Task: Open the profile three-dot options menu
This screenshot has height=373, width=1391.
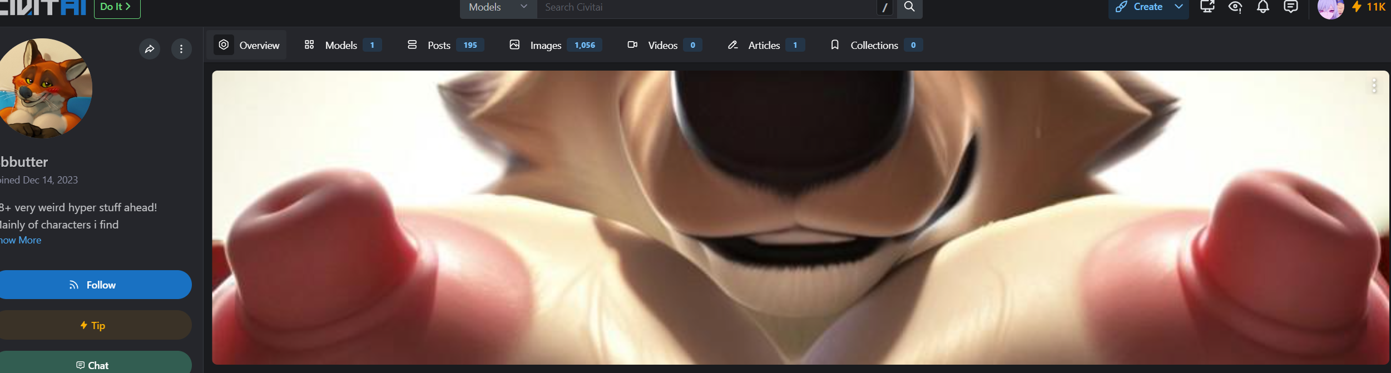Action: [181, 49]
